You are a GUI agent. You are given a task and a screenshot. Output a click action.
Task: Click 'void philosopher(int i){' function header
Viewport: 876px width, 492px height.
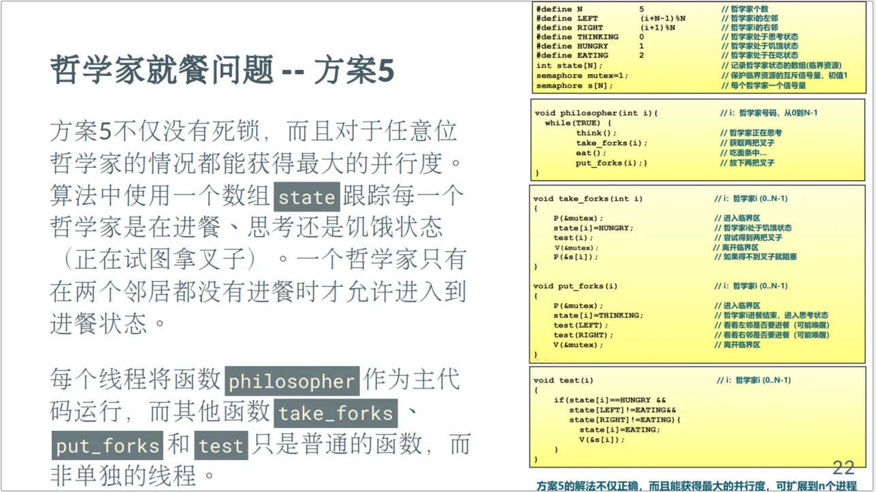click(596, 113)
